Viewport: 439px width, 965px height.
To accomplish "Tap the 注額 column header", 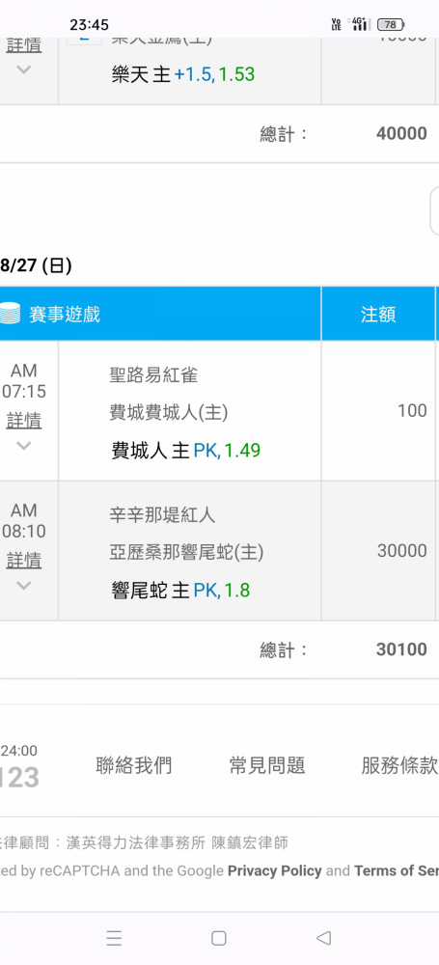I will coord(378,314).
